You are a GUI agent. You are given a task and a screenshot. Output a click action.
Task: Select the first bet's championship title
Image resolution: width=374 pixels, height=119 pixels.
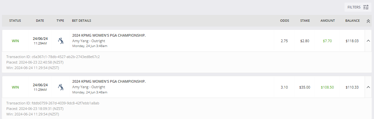tap(109, 35)
